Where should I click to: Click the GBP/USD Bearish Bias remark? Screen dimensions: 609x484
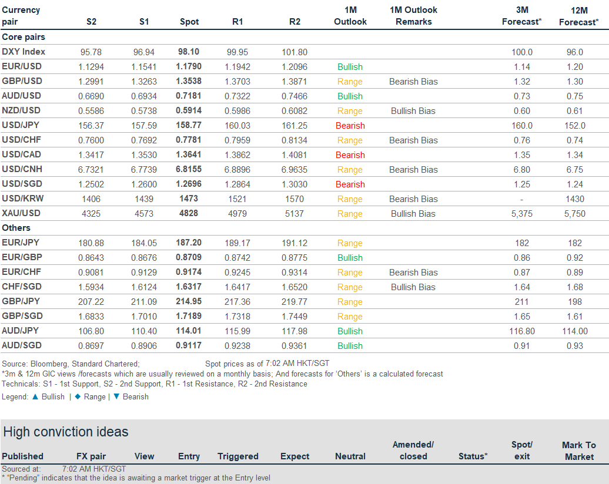(x=413, y=82)
